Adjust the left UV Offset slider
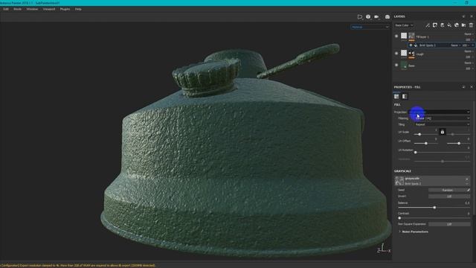 426,143
